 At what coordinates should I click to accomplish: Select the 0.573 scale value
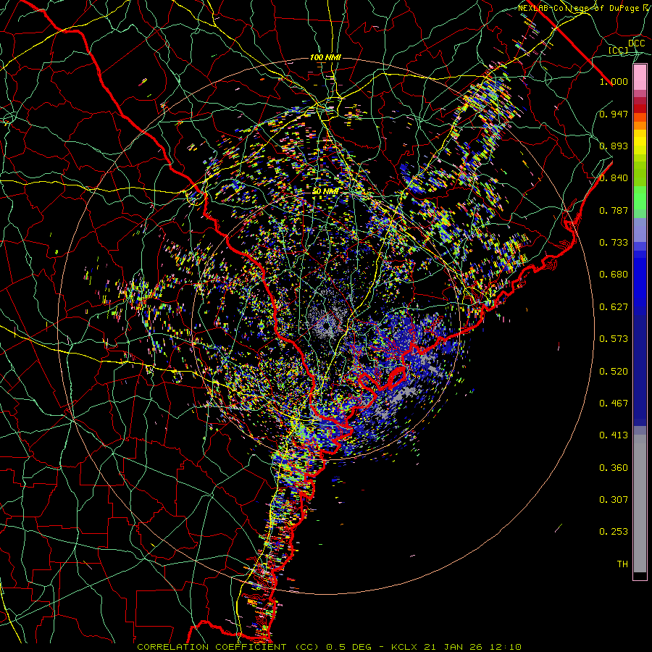pos(614,339)
